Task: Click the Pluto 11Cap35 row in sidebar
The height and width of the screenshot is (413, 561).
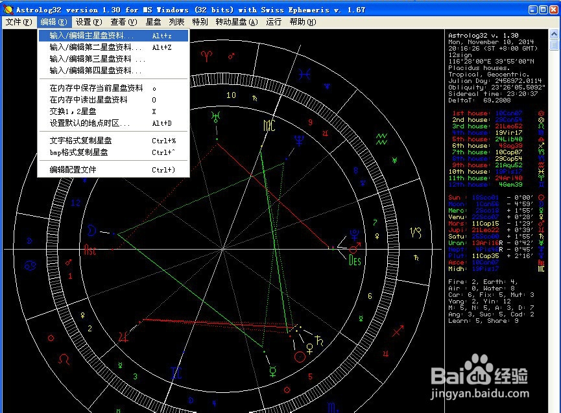Action: [x=496, y=255]
